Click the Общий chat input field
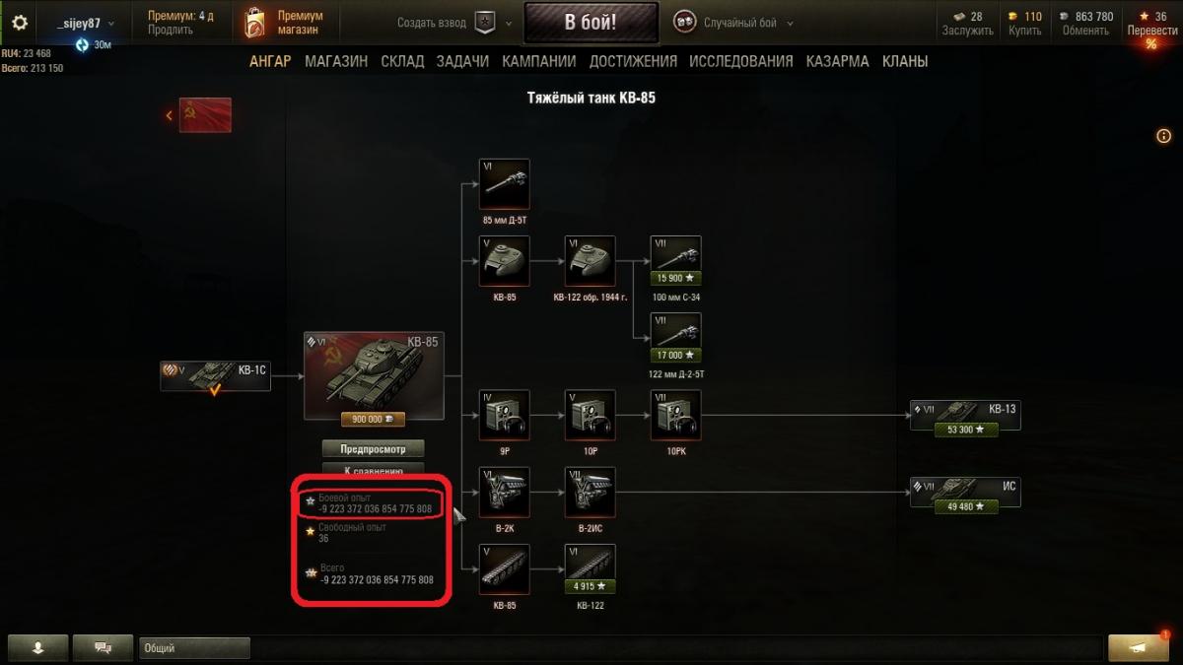Viewport: 1183px width, 665px height. [194, 648]
